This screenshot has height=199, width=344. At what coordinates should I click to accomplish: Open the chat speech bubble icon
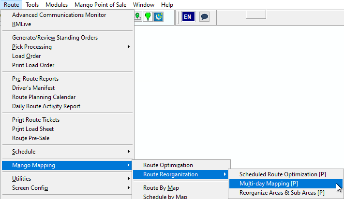204,17
